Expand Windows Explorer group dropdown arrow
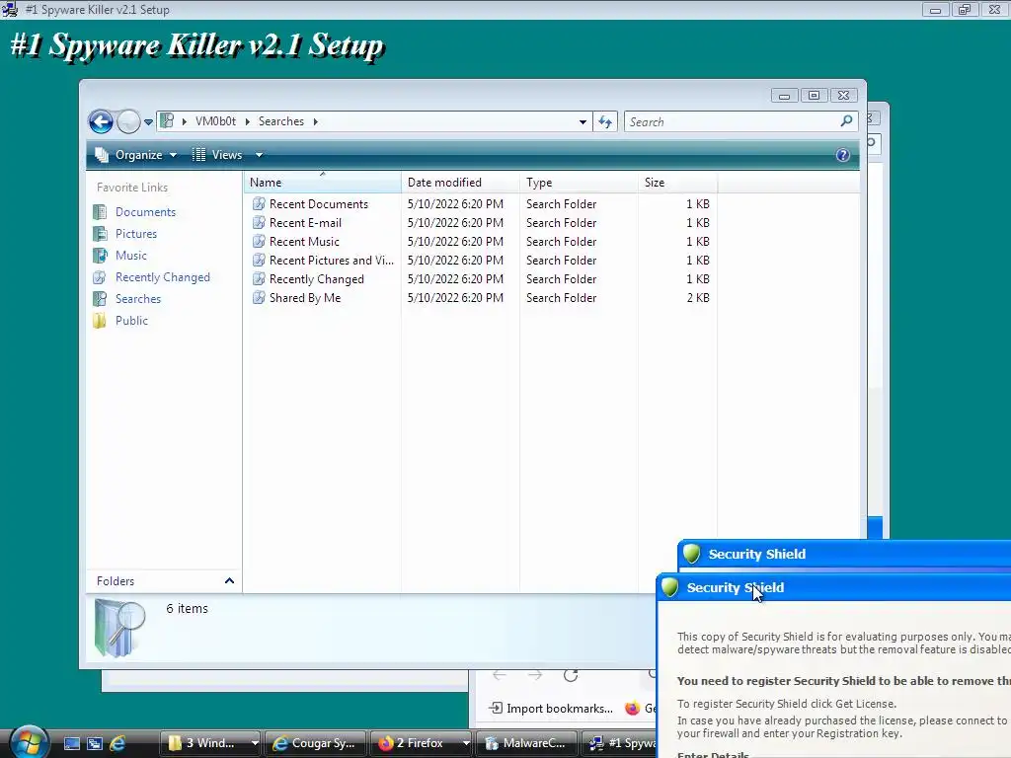Screen dimensions: 1011x758 (255, 743)
